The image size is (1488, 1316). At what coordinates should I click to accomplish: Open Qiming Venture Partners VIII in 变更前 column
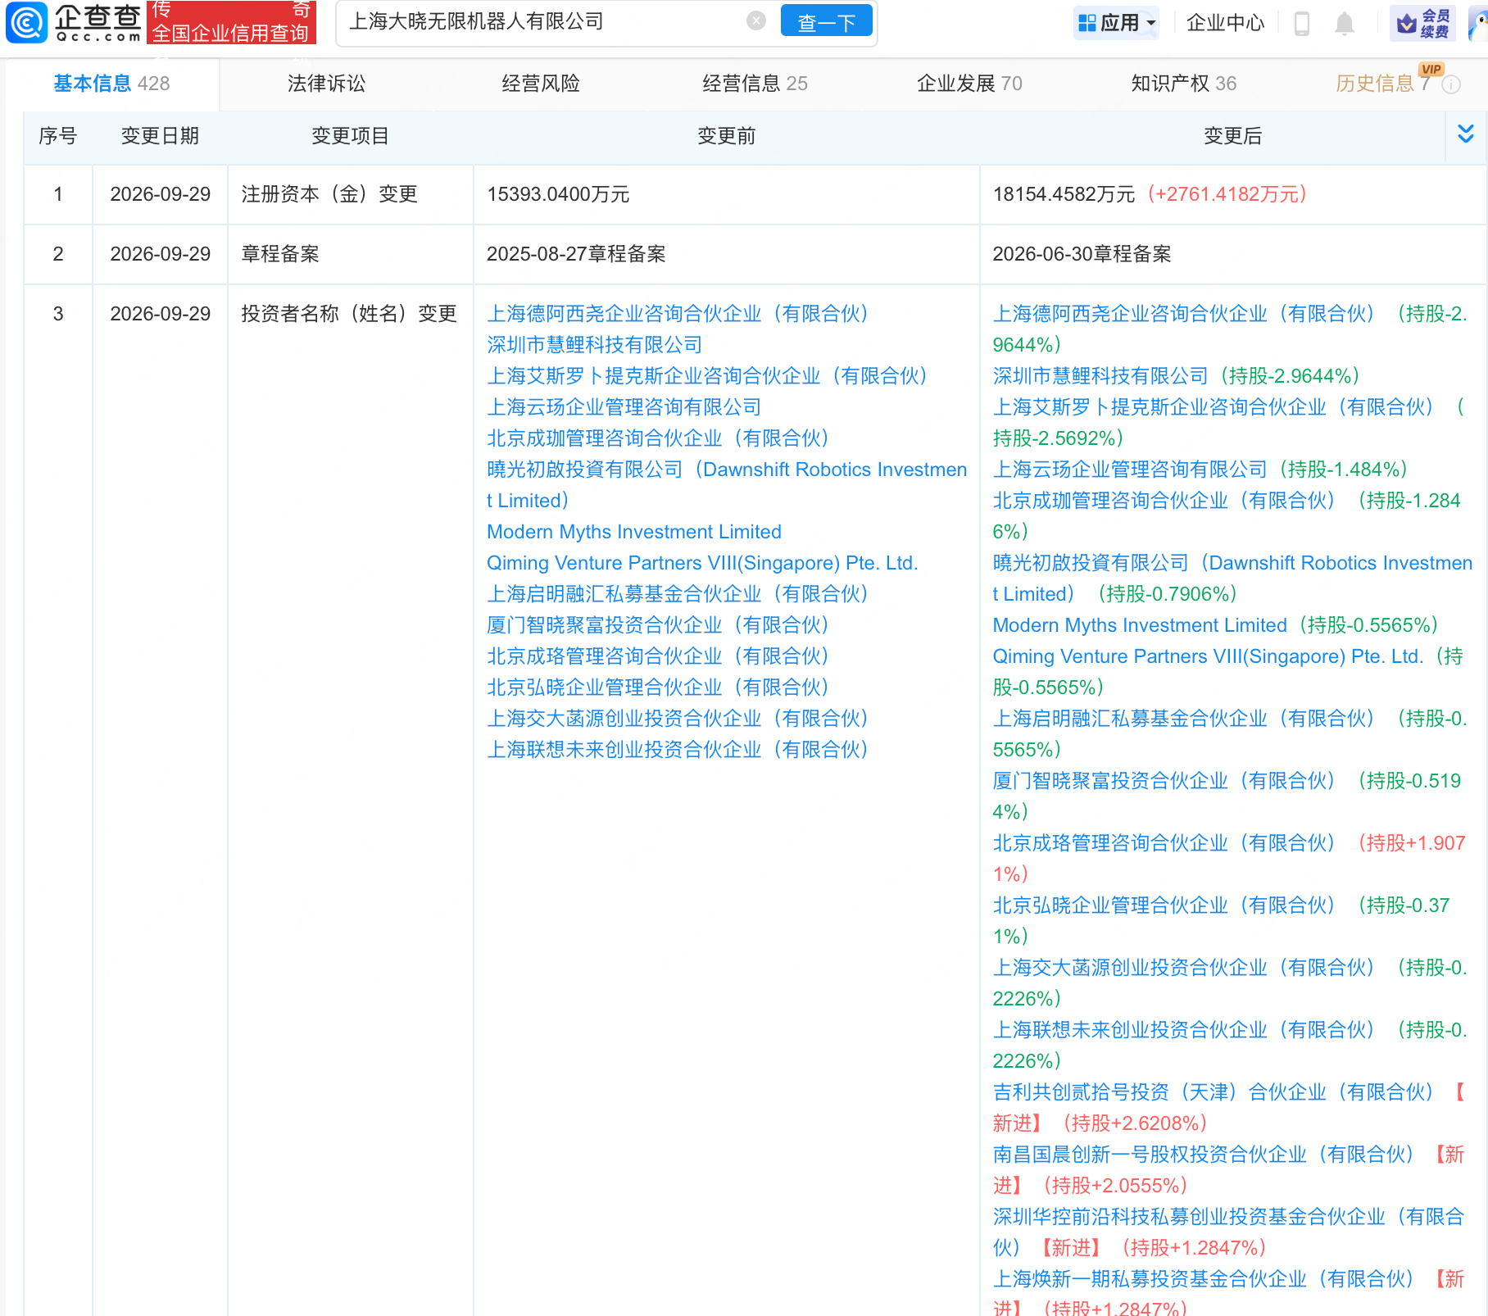click(x=702, y=563)
